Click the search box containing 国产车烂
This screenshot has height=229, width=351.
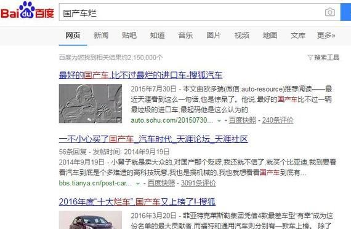click(200, 12)
